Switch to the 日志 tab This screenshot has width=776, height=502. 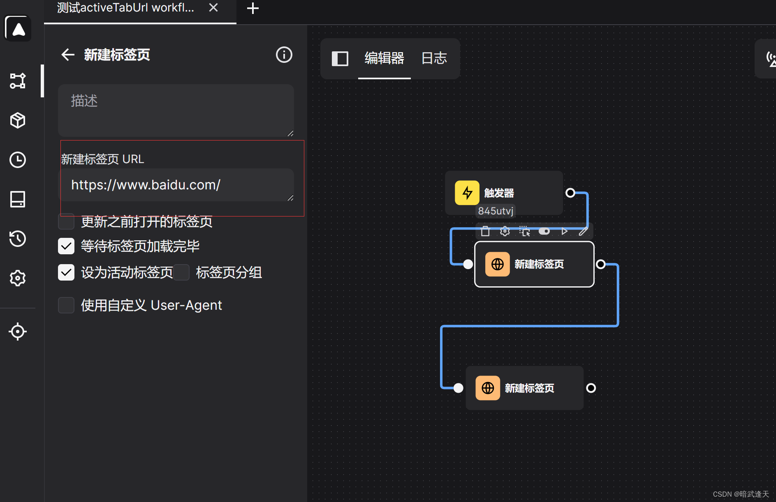[434, 58]
